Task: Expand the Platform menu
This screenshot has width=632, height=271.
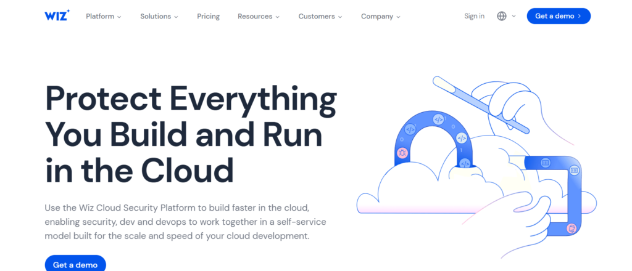Action: tap(104, 17)
